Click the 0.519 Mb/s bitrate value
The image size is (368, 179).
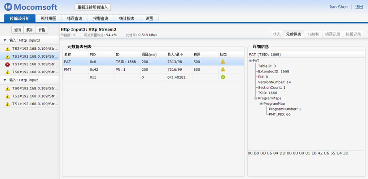coord(148,35)
